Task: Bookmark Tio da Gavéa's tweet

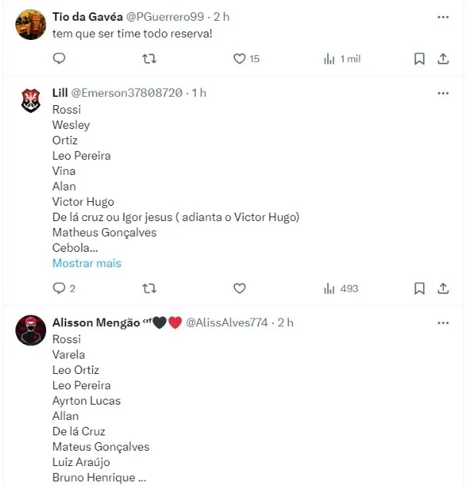Action: [419, 58]
